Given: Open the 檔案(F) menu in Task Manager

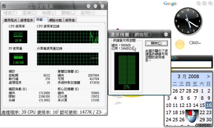Looking at the screenshot, I should tap(10, 13).
